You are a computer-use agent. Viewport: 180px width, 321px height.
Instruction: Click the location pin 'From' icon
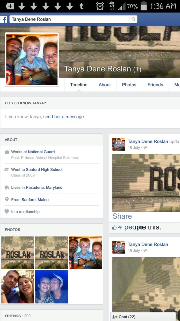pos(7,200)
